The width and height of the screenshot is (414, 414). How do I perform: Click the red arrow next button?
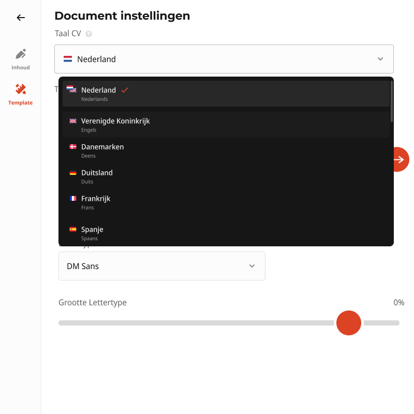[x=399, y=159]
